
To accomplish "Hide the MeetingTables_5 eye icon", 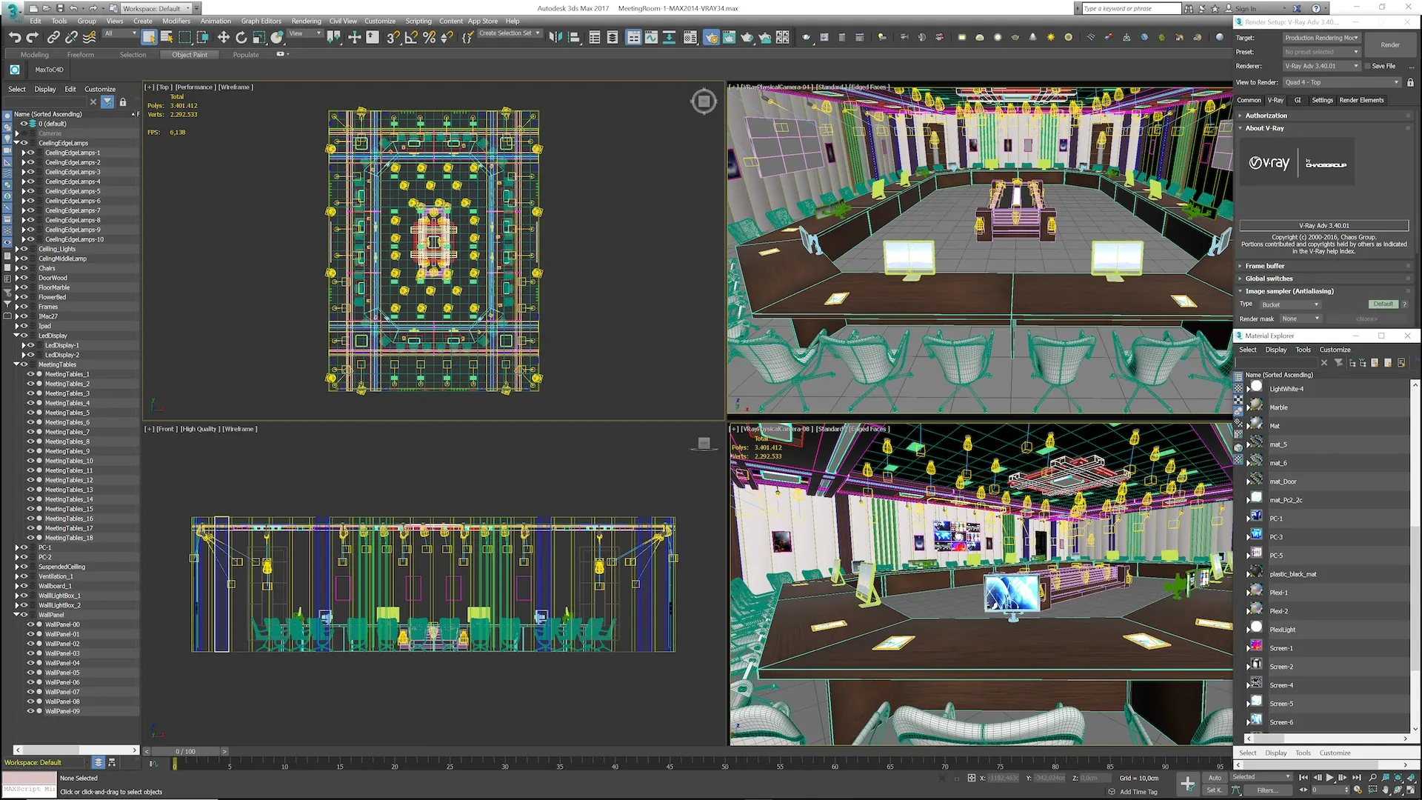I will click(x=31, y=413).
